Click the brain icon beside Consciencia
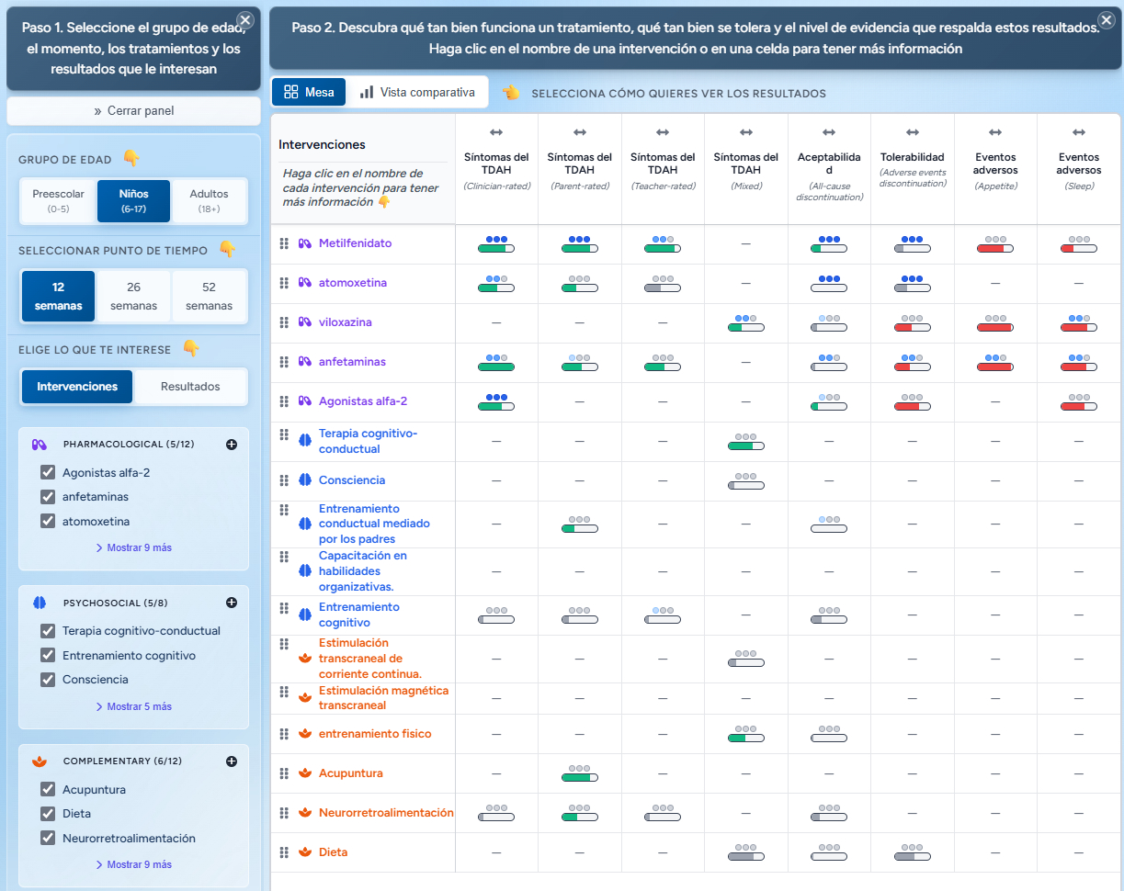Viewport: 1124px width, 891px height. (x=305, y=480)
